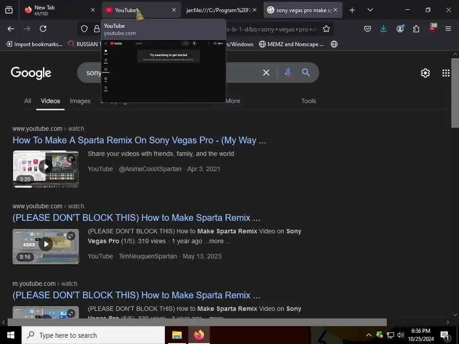Select the sony vegas pro Google search tab
This screenshot has width=459, height=344.
303,10
